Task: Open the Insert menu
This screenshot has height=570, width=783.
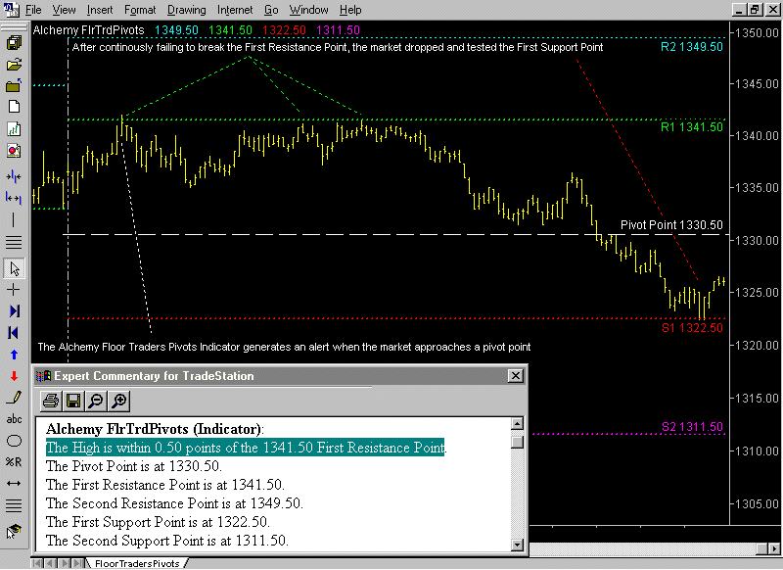Action: pyautogui.click(x=100, y=10)
